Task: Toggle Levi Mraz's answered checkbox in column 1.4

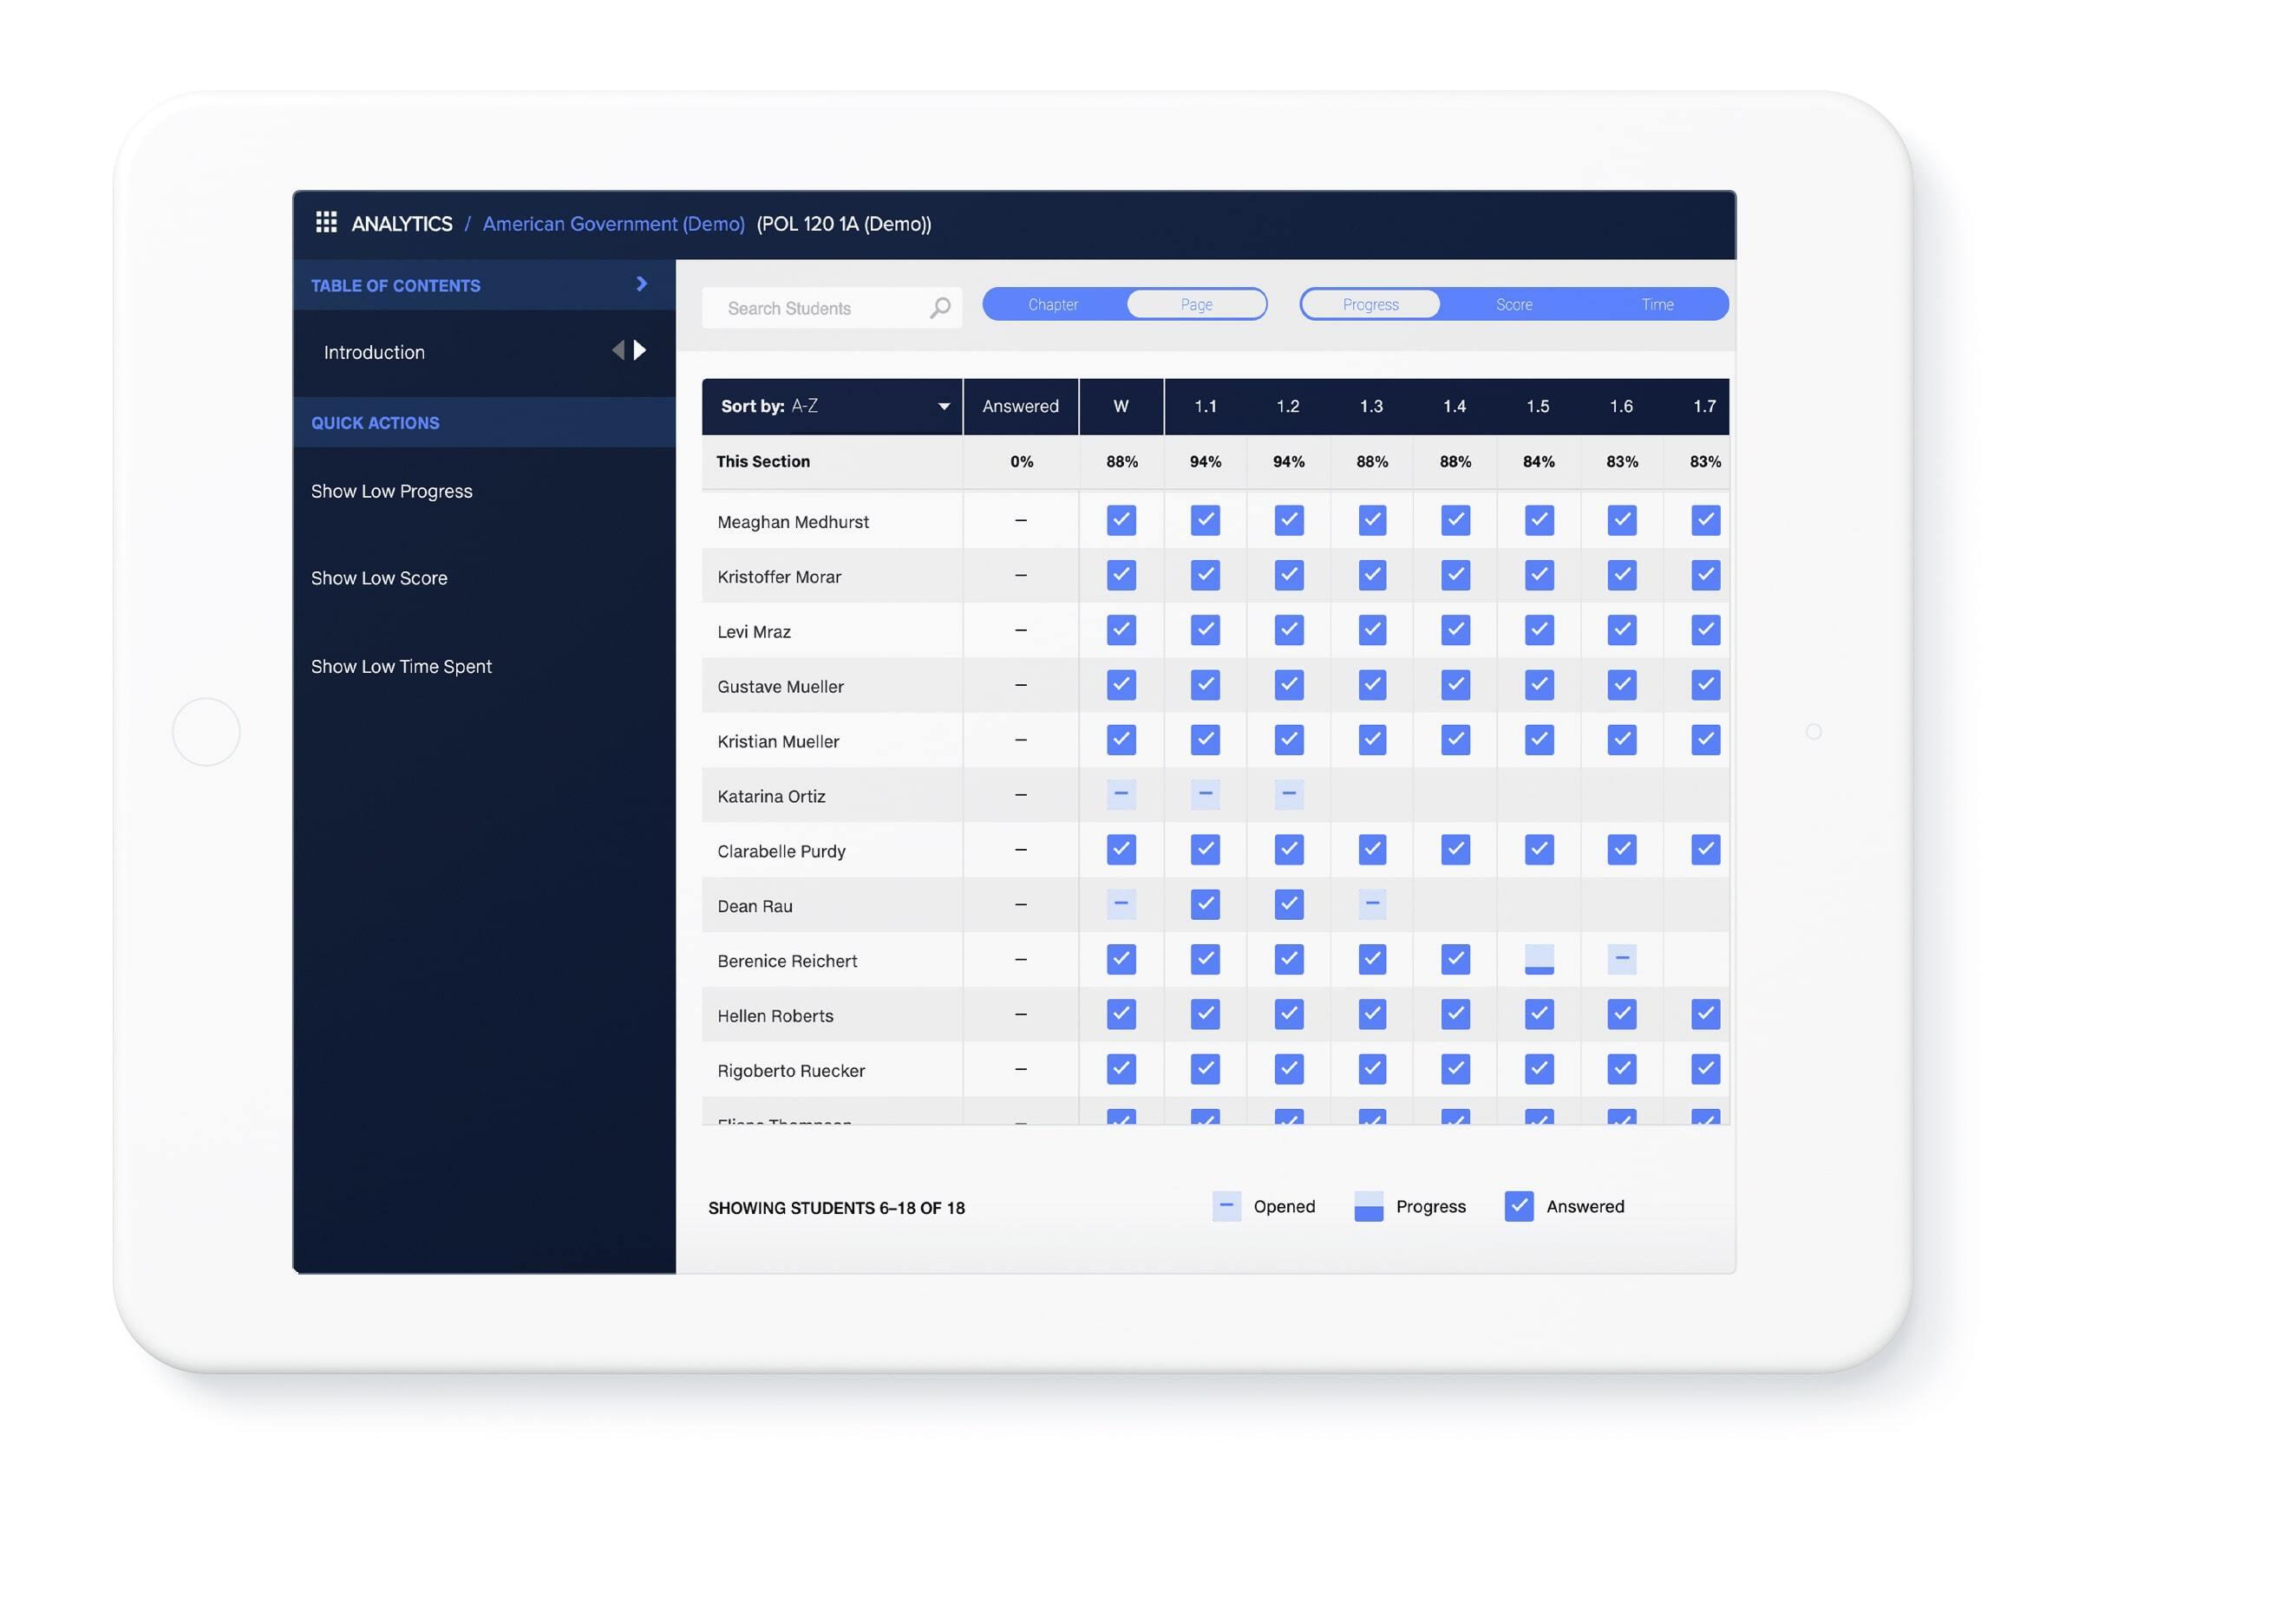Action: [x=1455, y=630]
